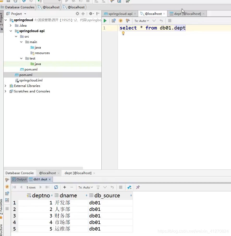Select java folder under main
The height and width of the screenshot is (236, 231).
point(35,48)
